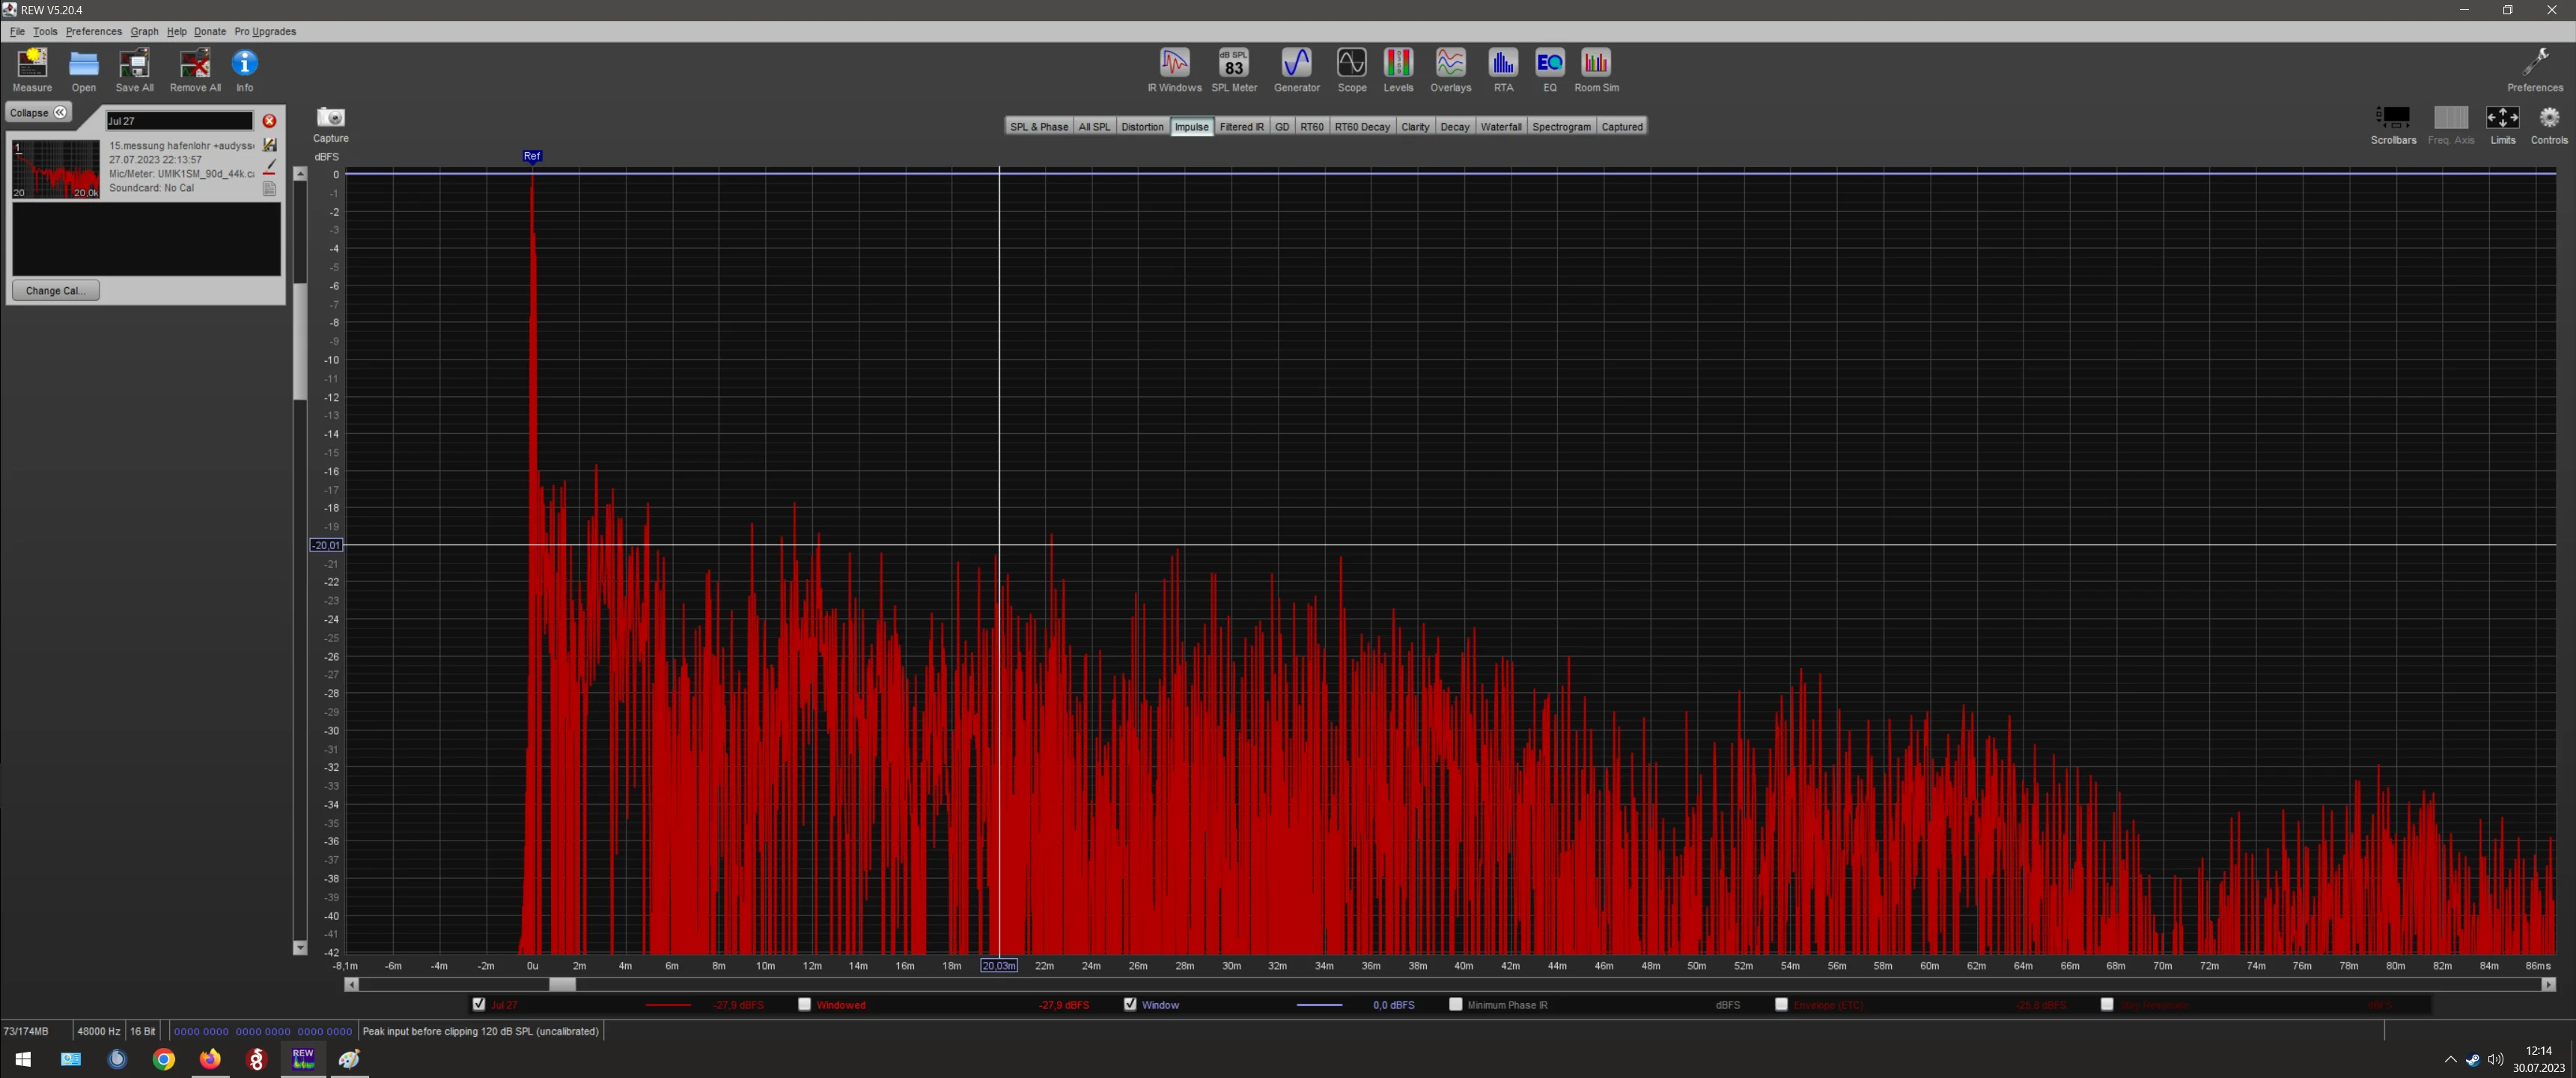The image size is (2576, 1078).
Task: Switch to the Spectrogram tab
Action: pos(1561,126)
